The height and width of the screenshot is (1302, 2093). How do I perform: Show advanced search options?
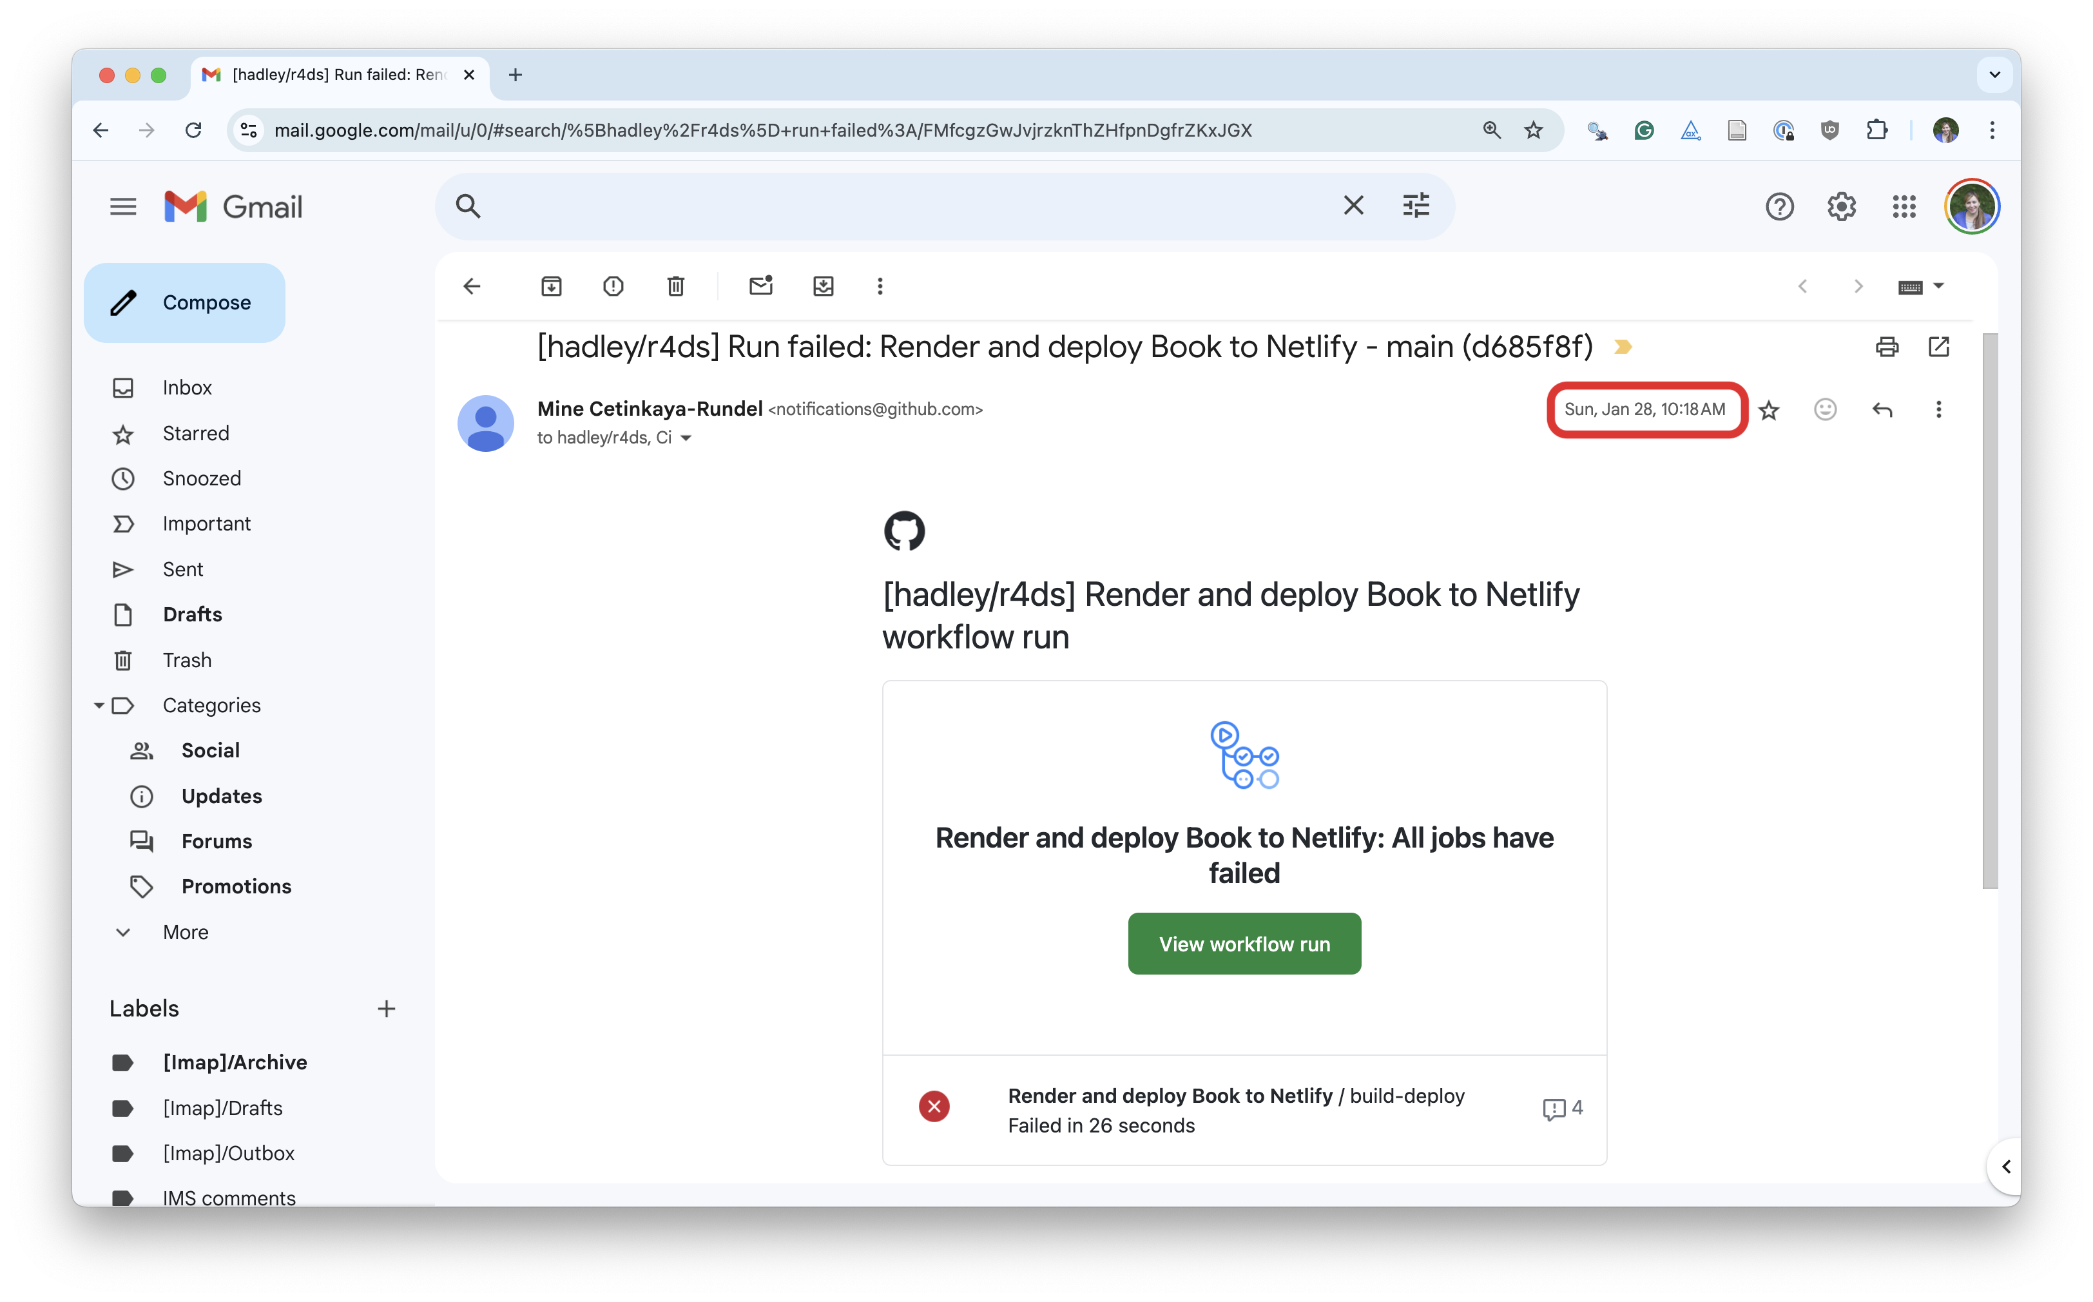(1416, 205)
